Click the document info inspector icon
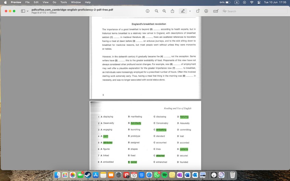Screen dimensions: 290x181 (148, 11)
